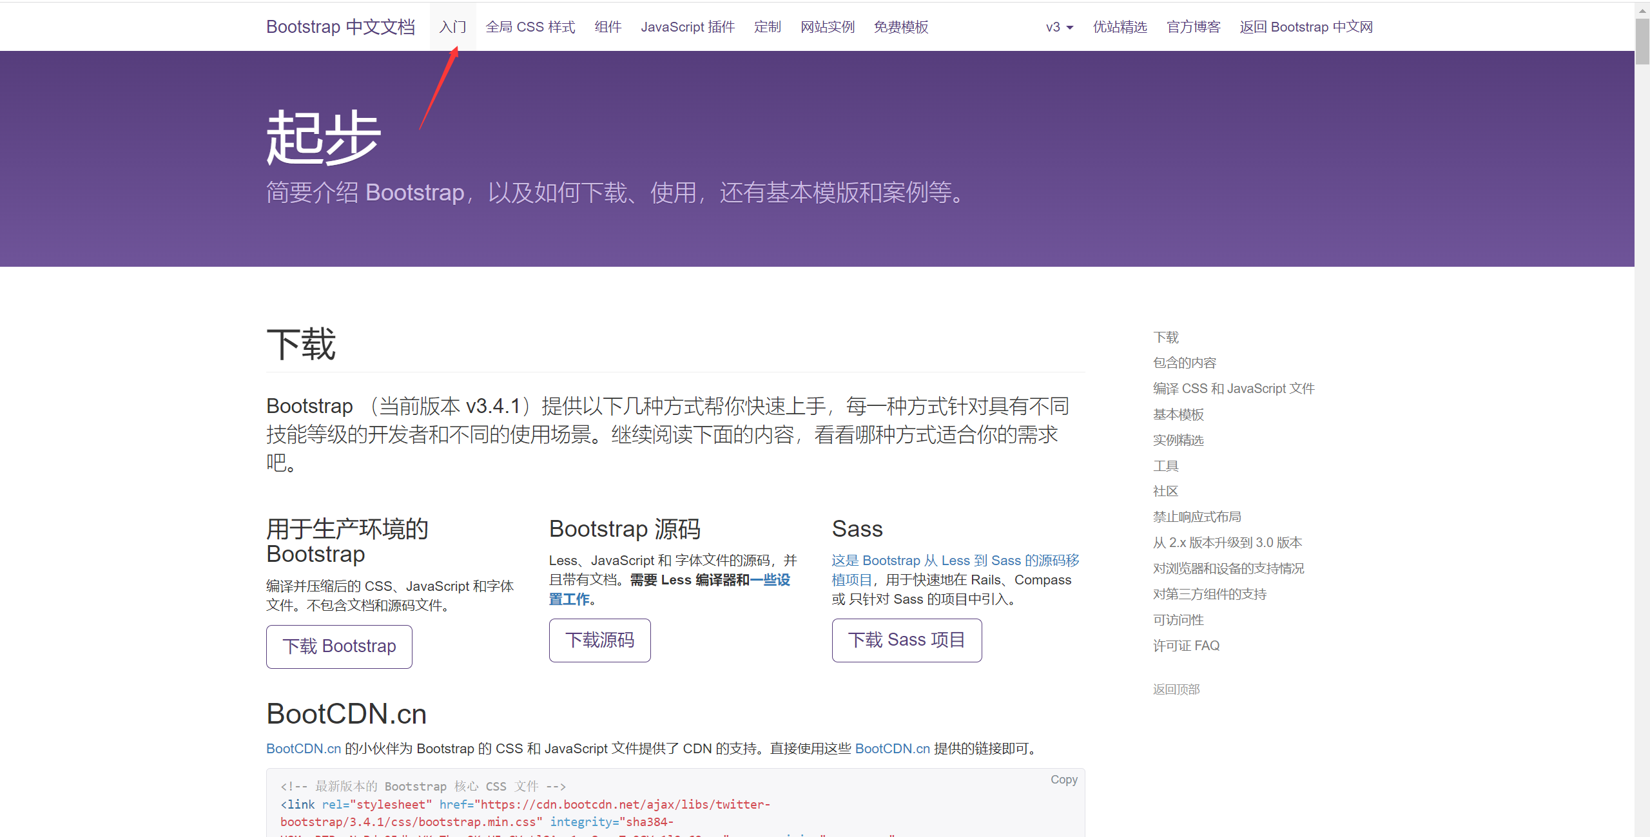Click the 定制 navbar link
Viewport: 1650px width, 837px height.
767,27
